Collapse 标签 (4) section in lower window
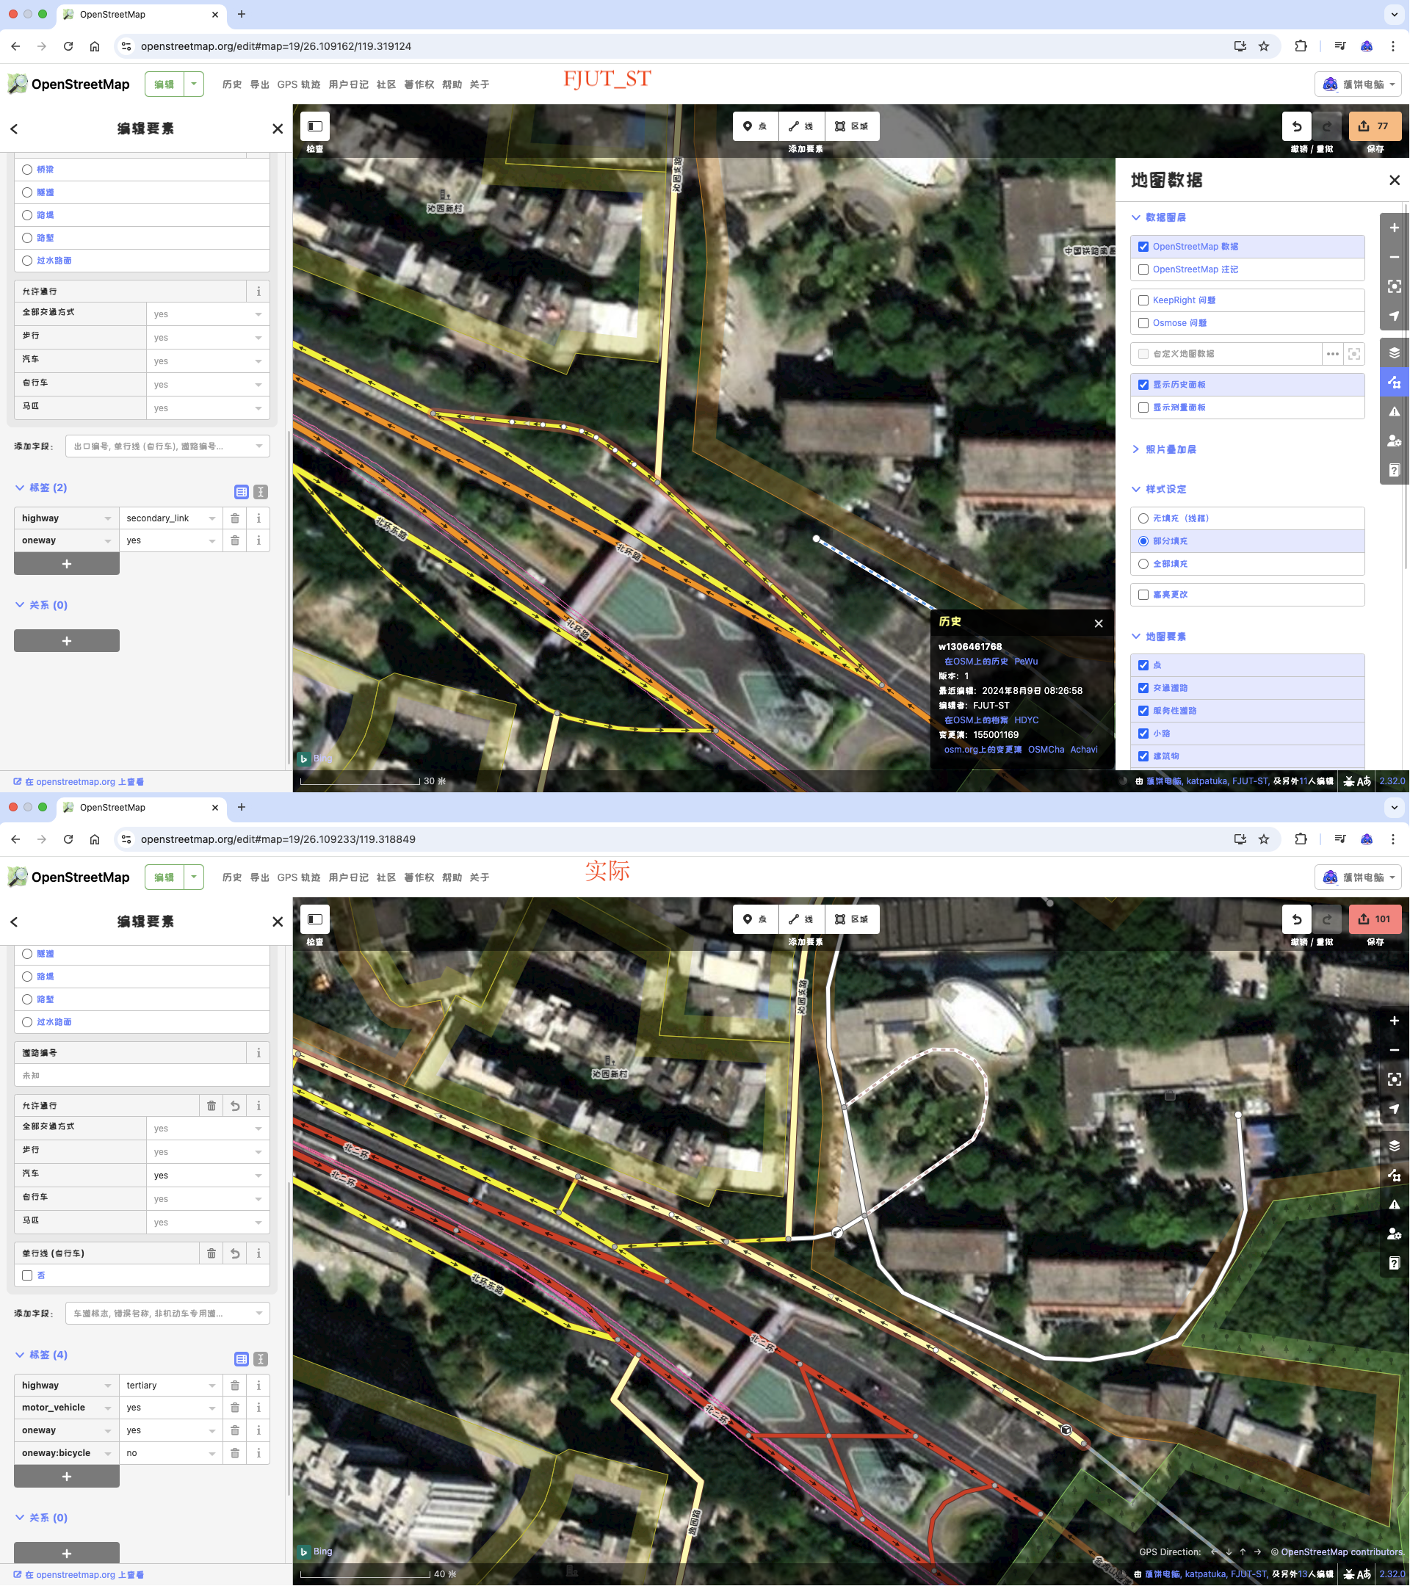This screenshot has width=1410, height=1586. click(41, 1355)
